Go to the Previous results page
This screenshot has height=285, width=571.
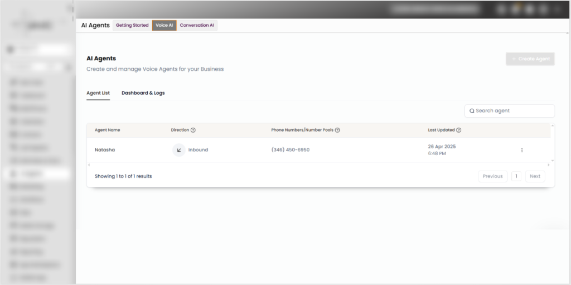[x=493, y=176]
